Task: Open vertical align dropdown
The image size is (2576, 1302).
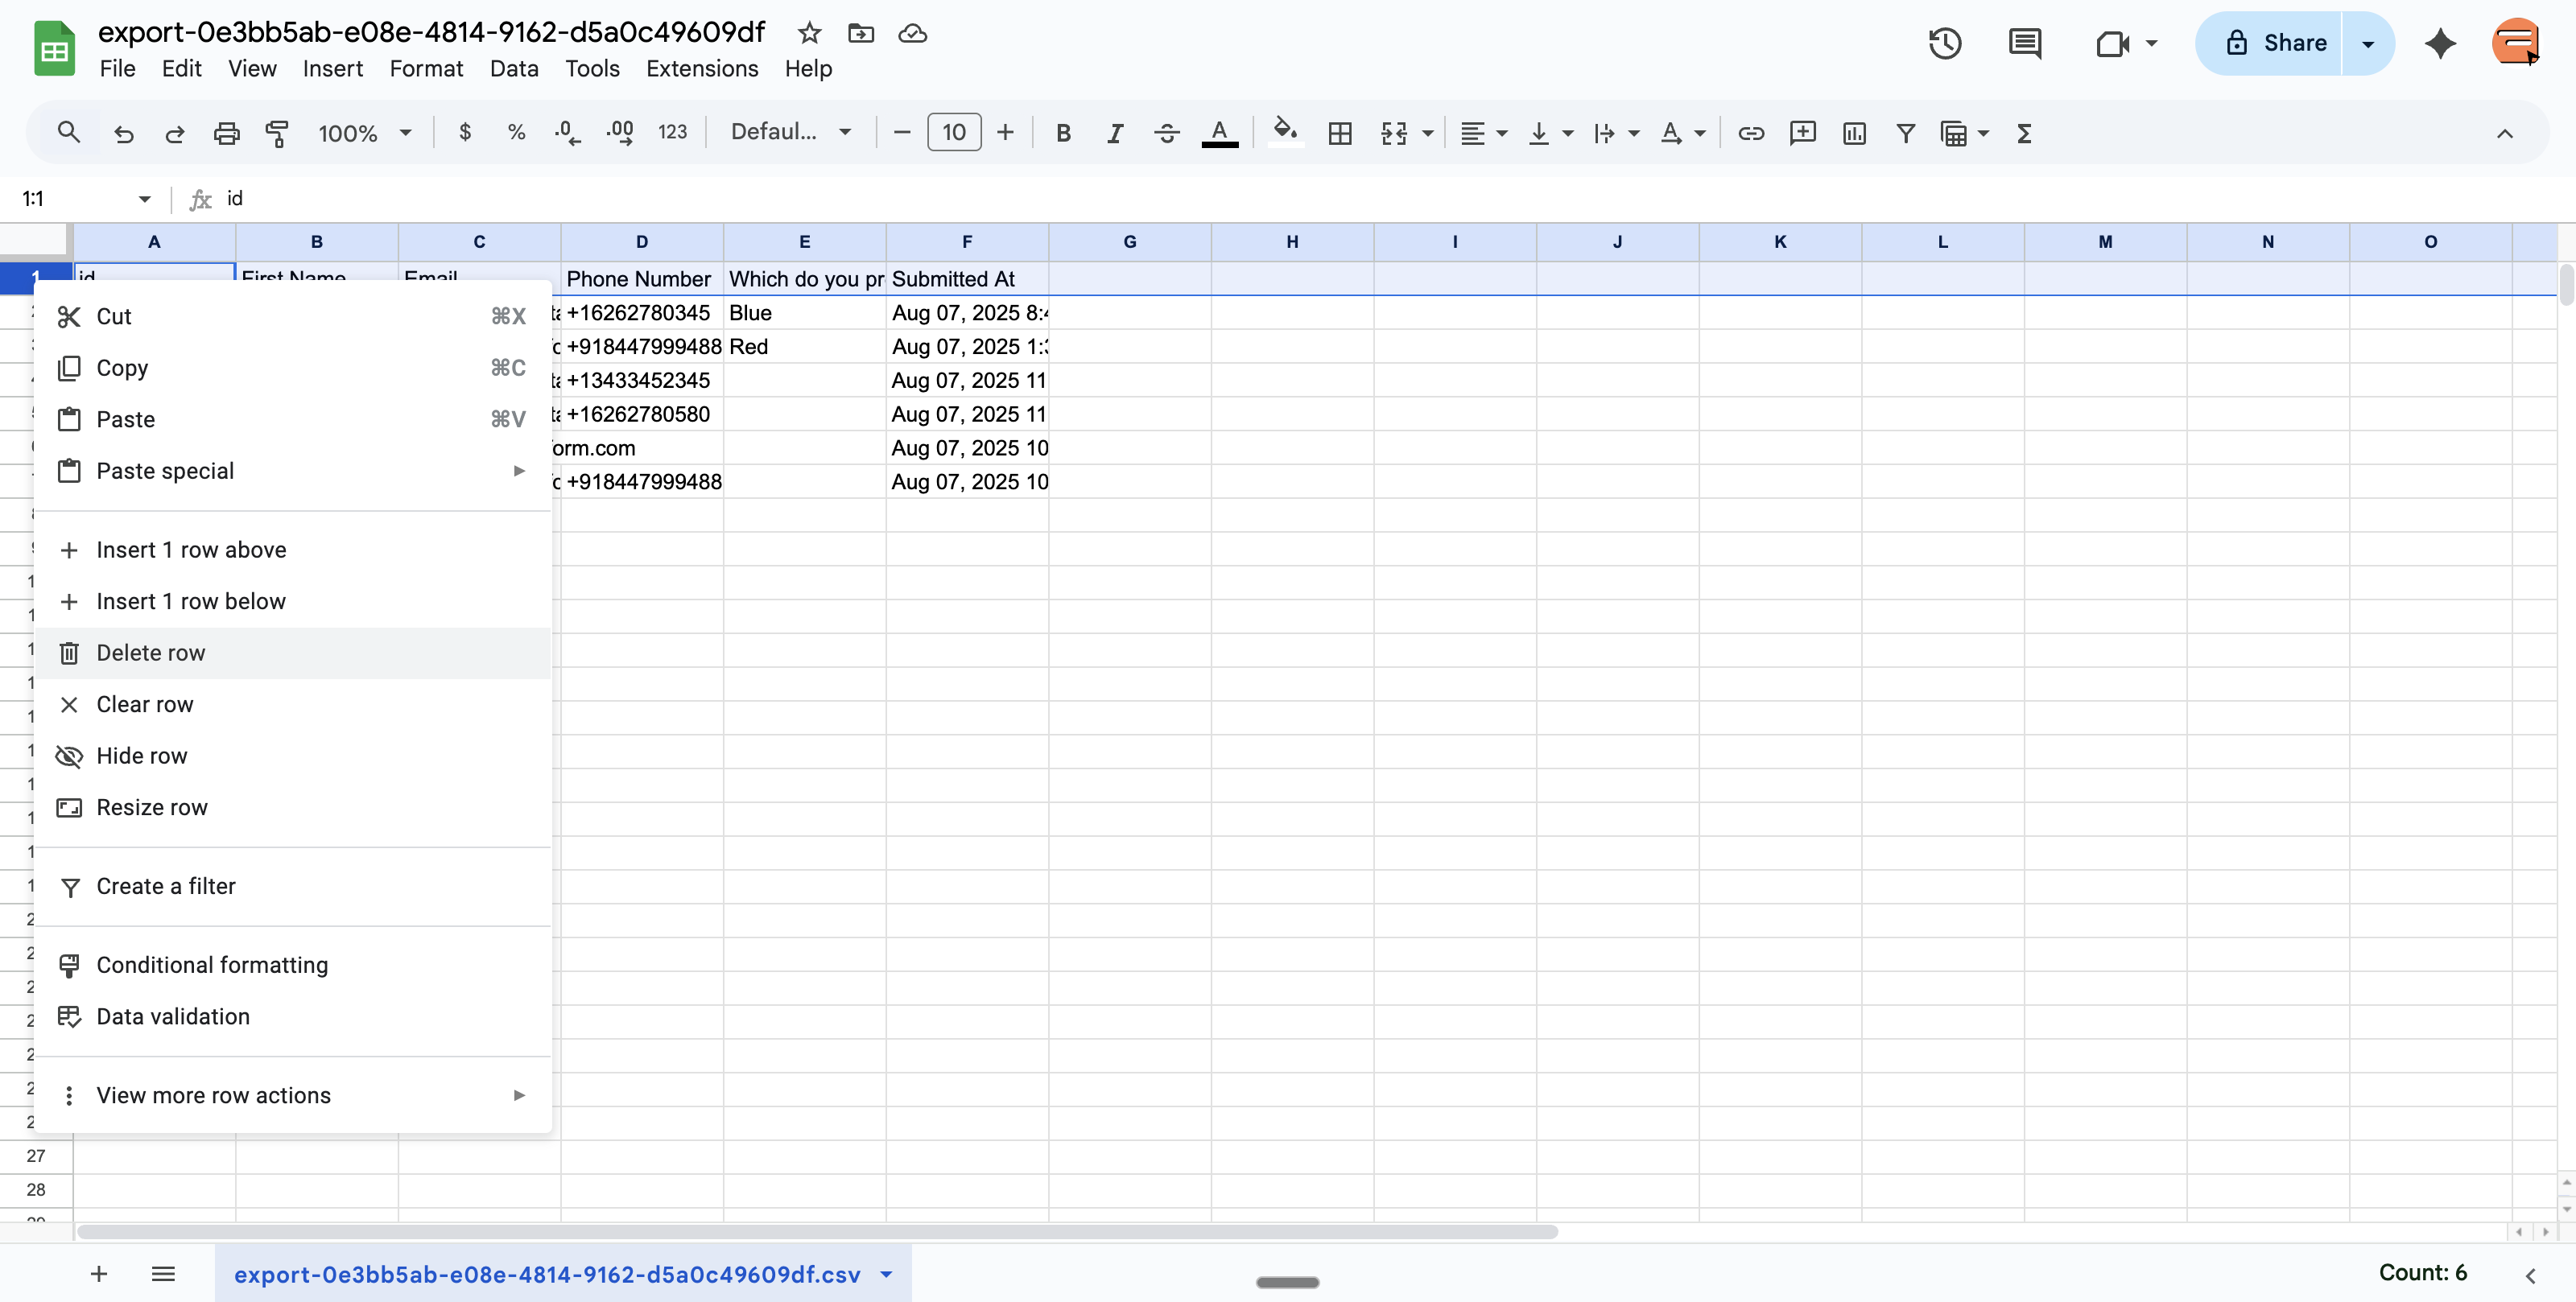Action: [1551, 133]
